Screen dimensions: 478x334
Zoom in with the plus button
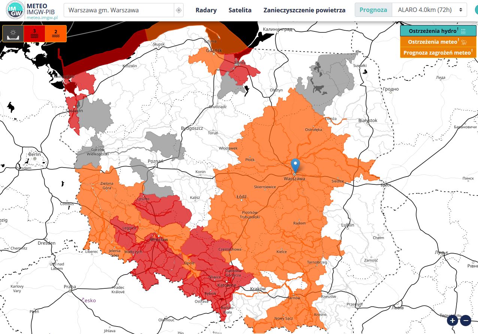click(453, 320)
